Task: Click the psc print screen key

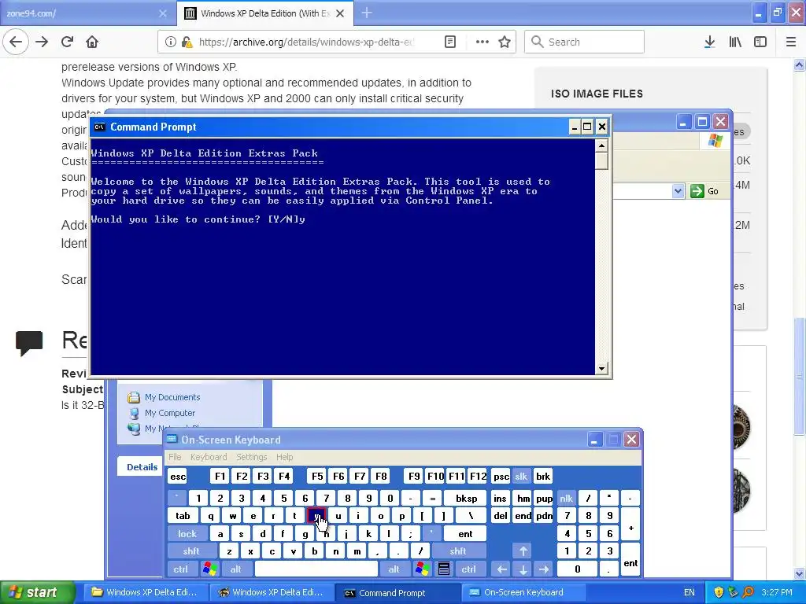Action: click(x=501, y=477)
